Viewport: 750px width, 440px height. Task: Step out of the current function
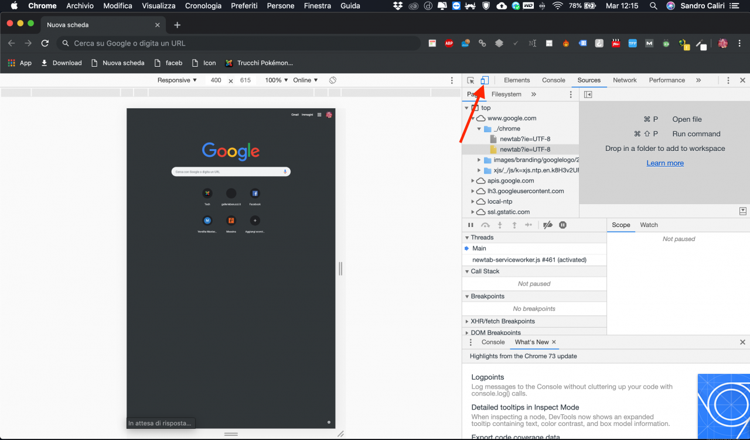[514, 225]
